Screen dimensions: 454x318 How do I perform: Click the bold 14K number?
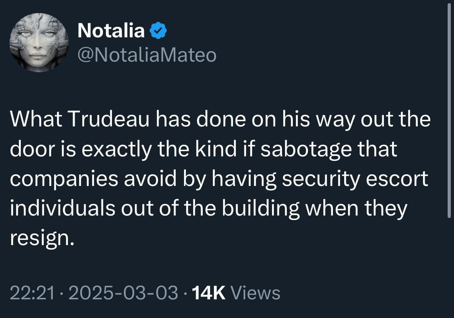pyautogui.click(x=209, y=293)
